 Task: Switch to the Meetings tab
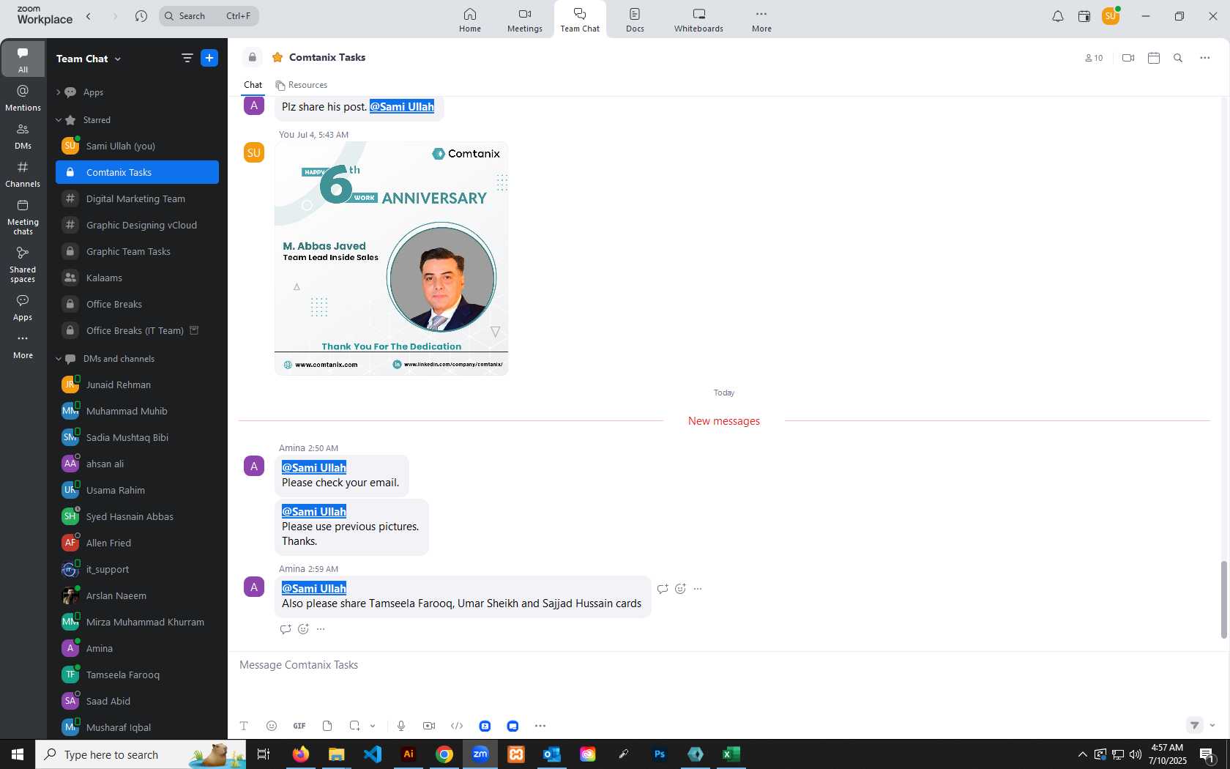coord(524,20)
